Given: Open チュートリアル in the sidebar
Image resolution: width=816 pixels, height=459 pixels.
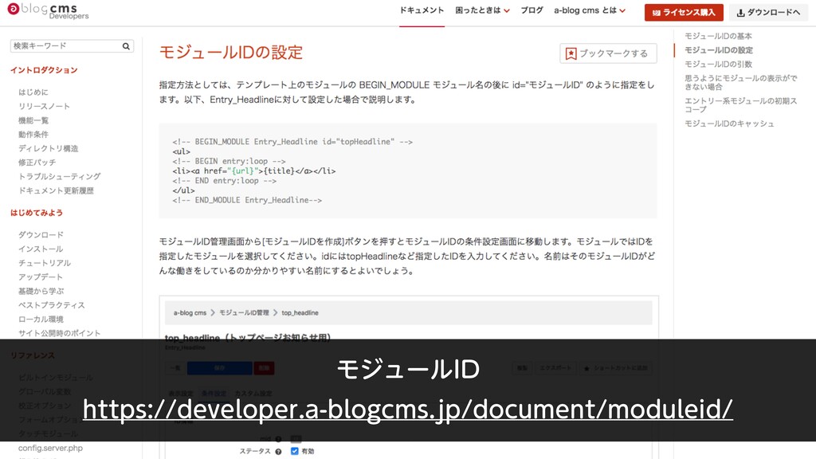Looking at the screenshot, I should [45, 263].
